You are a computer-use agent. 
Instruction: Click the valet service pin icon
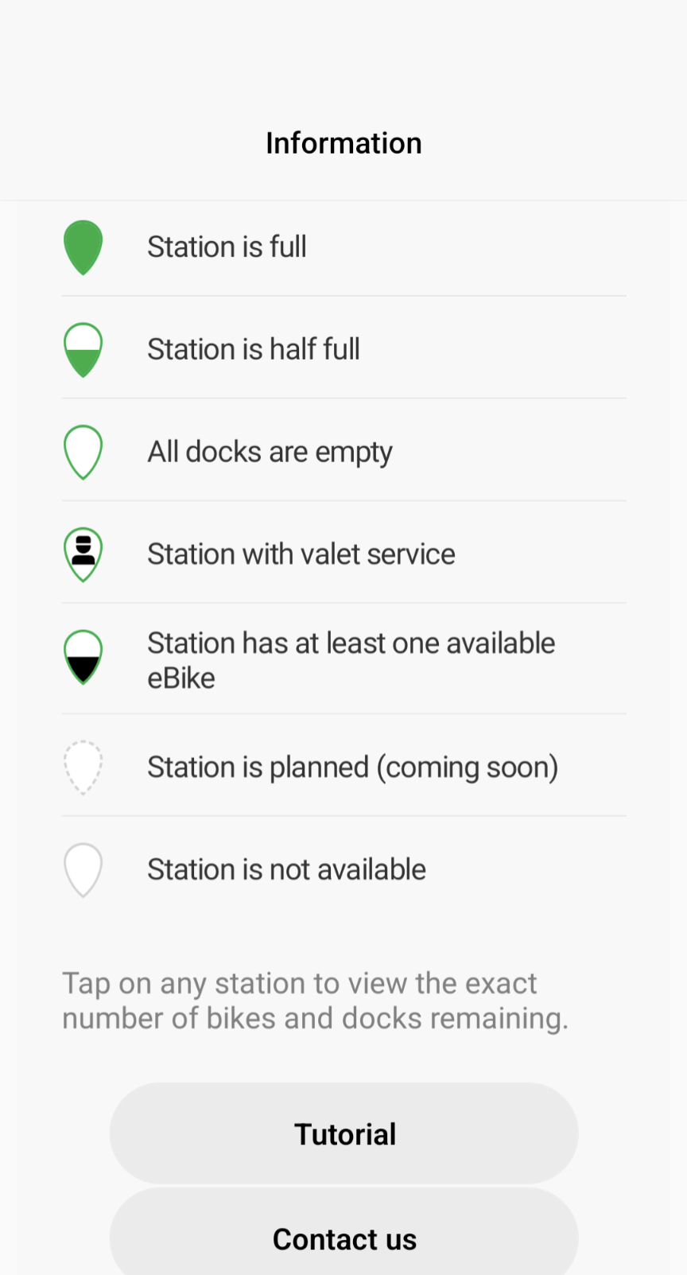(x=83, y=554)
